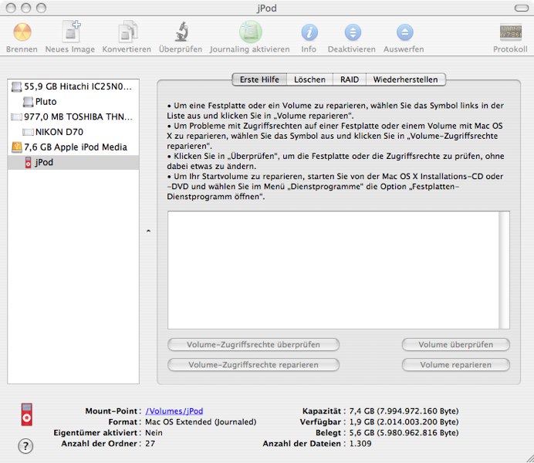Unmount volume with Deaktivieren icon

click(352, 33)
